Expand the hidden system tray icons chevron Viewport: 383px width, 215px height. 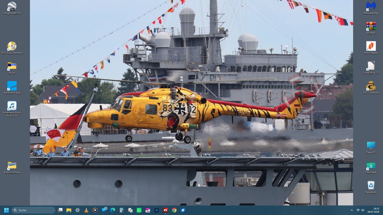(x=352, y=210)
